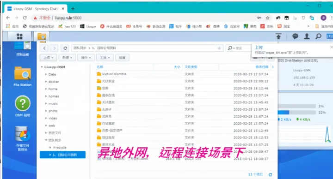Open the 知乎 bookmark
Viewport: 333px width, 179px height.
[176, 26]
